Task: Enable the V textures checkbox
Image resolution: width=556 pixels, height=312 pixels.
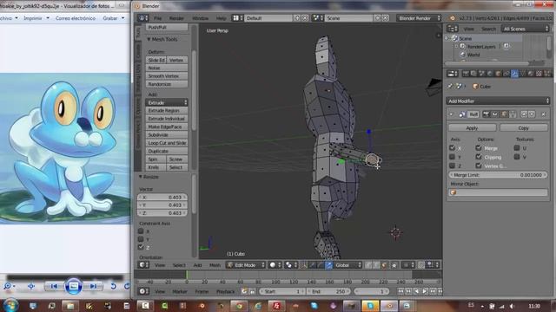Action: tap(517, 157)
